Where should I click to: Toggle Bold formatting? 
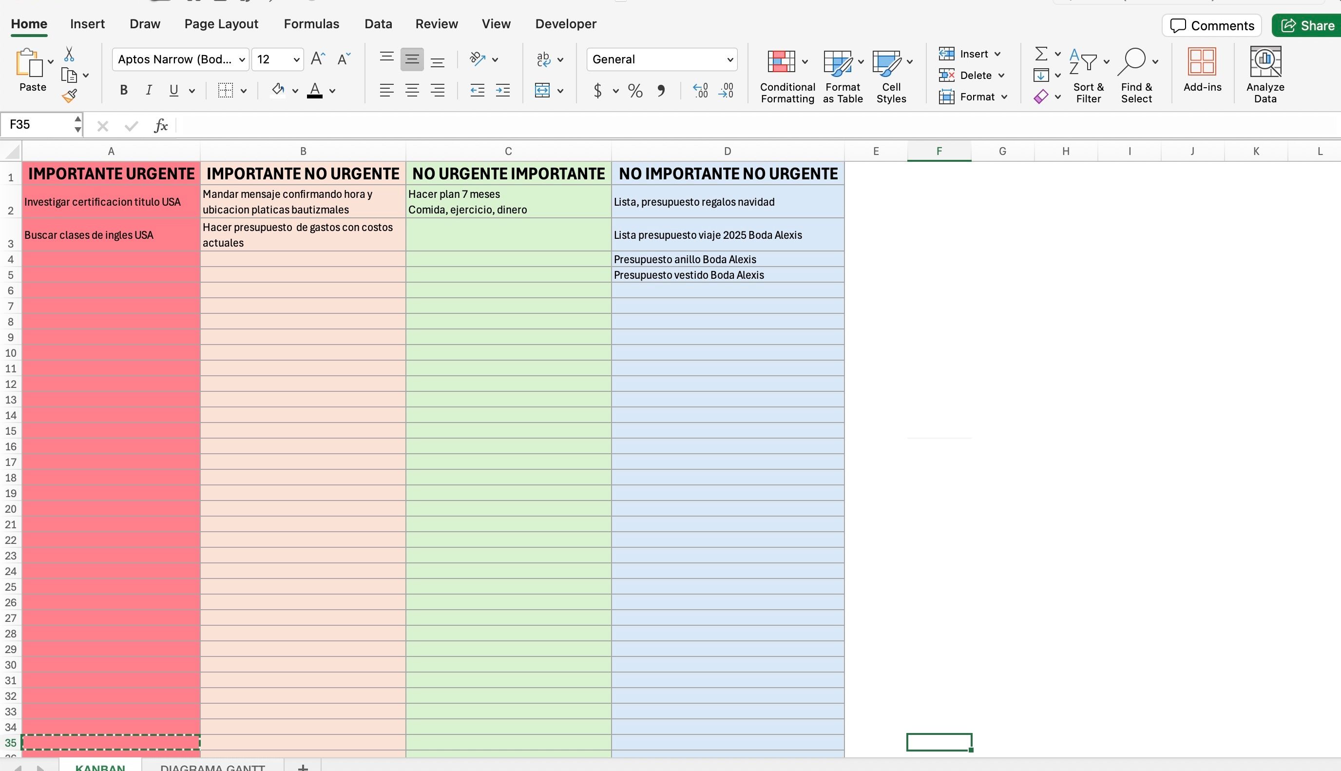[x=124, y=91]
